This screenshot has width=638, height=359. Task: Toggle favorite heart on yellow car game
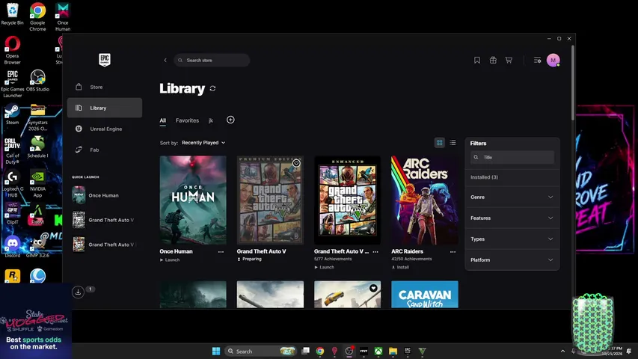click(373, 288)
